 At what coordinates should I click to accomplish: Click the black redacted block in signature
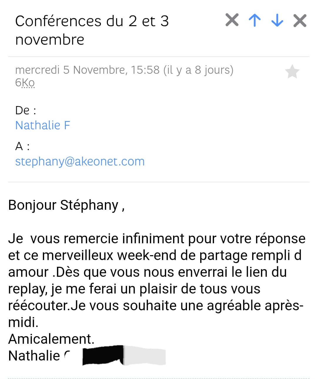coord(103,355)
